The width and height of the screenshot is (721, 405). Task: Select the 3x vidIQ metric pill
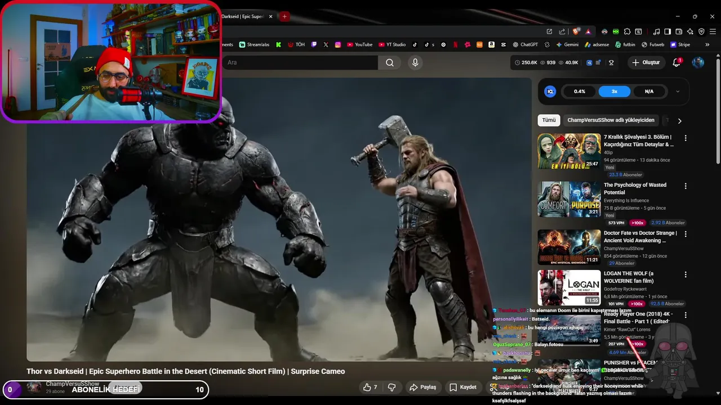615,91
